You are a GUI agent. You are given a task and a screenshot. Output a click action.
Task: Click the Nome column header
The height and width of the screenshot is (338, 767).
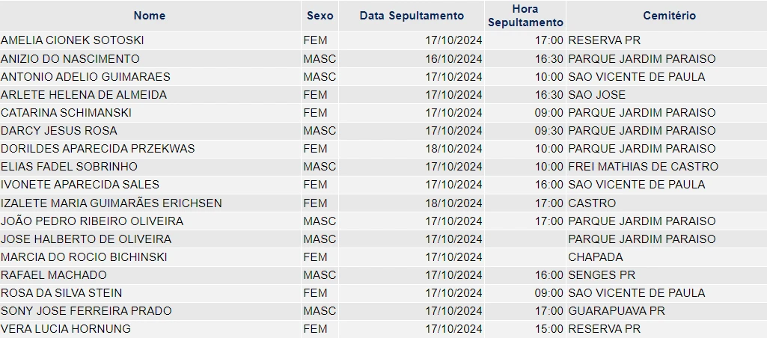pyautogui.click(x=150, y=16)
